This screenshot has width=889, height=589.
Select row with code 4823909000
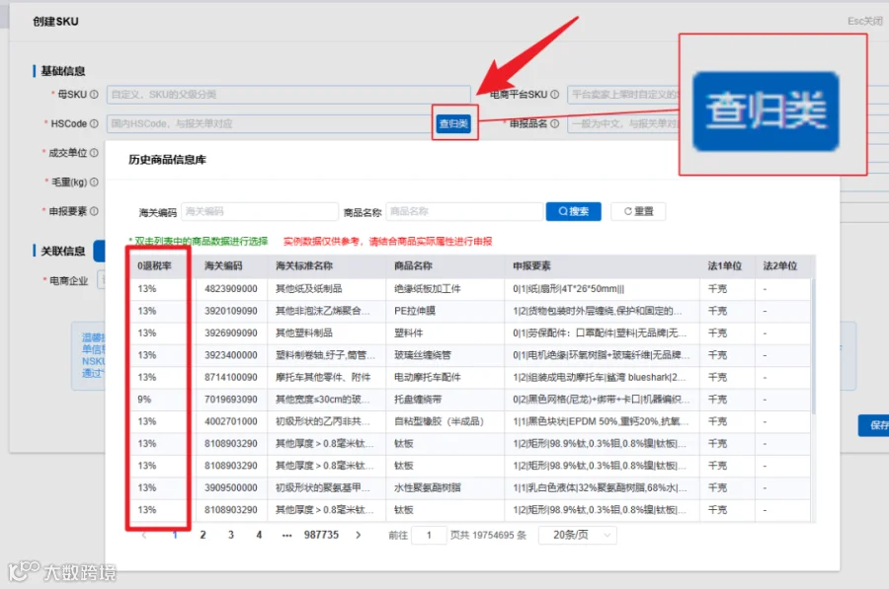tap(469, 289)
